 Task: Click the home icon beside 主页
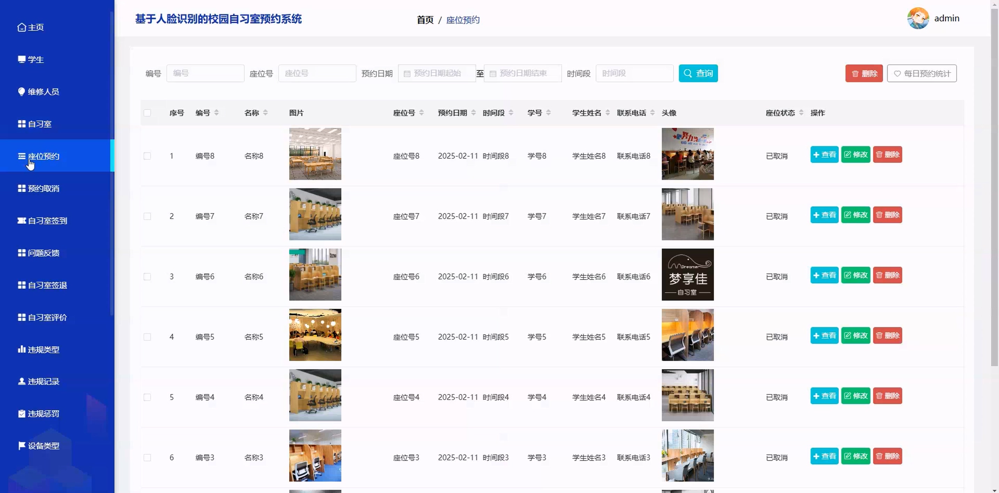(x=22, y=27)
